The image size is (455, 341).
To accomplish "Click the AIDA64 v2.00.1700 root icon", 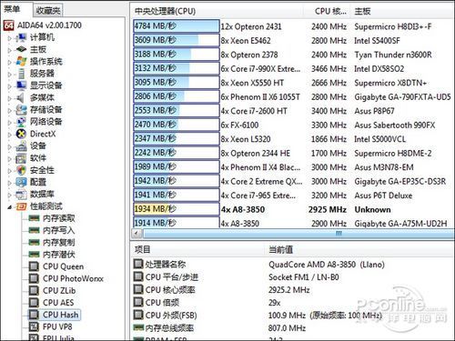I will (x=8, y=25).
